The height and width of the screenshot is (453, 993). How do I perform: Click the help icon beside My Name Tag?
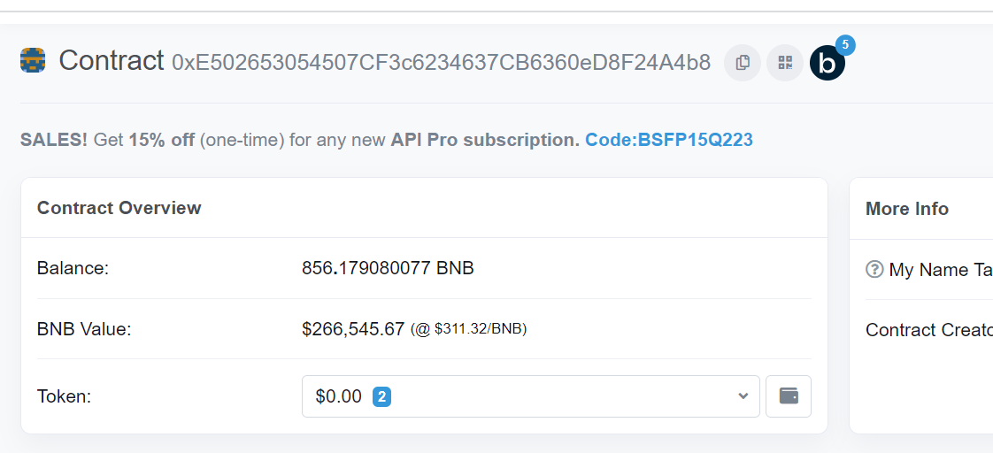874,270
